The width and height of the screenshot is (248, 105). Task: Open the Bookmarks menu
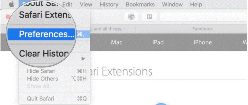140,4
